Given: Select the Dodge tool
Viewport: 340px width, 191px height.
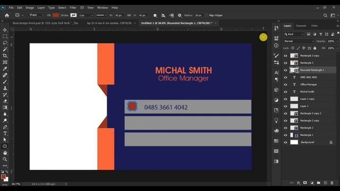Looking at the screenshot, I should (5, 120).
